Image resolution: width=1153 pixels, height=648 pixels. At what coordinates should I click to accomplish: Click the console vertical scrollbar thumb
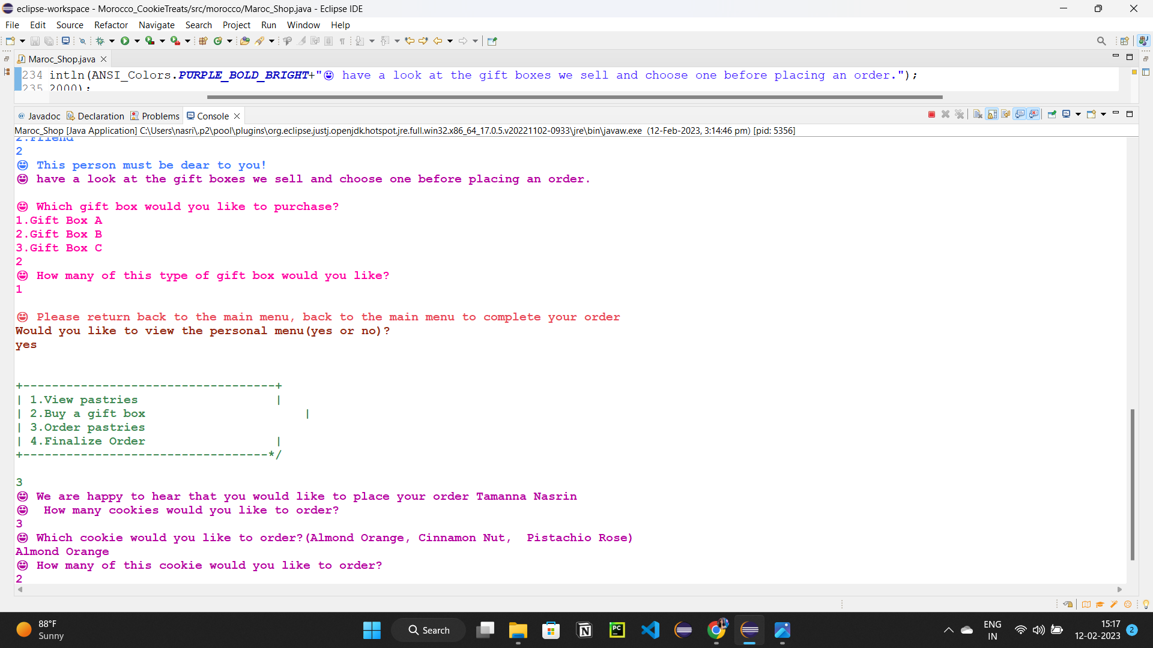(1132, 484)
